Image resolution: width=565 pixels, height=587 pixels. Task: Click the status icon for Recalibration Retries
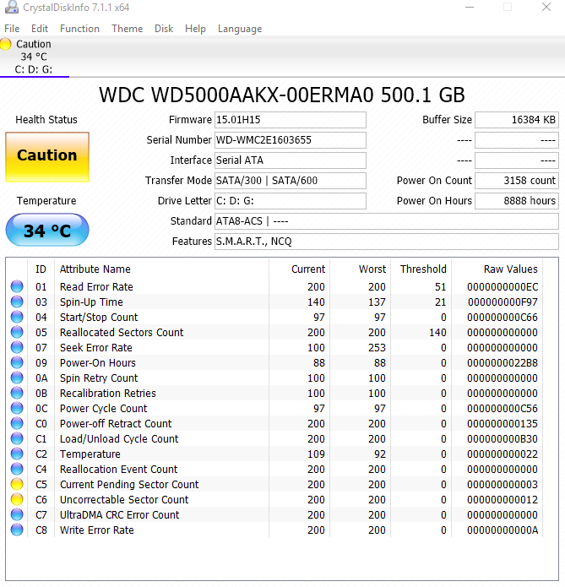[x=17, y=393]
